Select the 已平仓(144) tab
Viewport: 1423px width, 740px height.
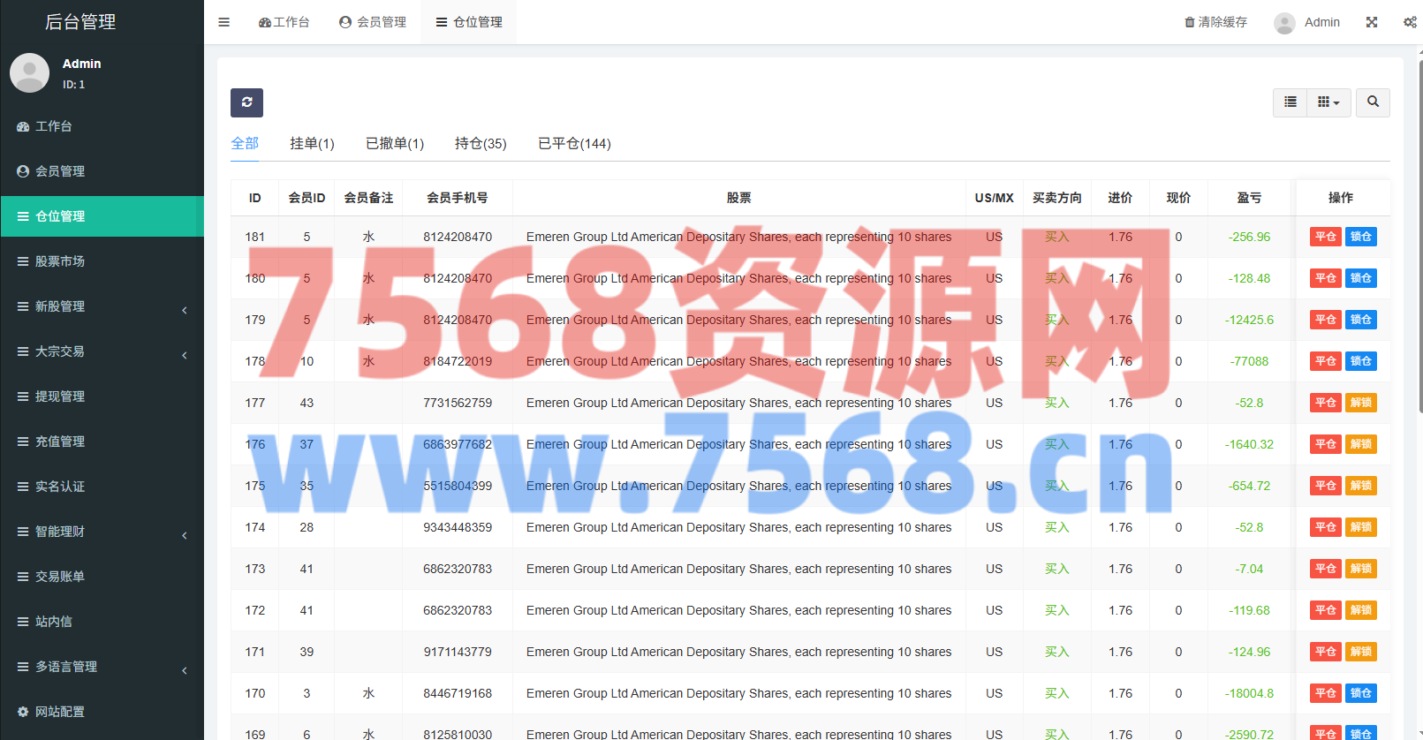574,144
